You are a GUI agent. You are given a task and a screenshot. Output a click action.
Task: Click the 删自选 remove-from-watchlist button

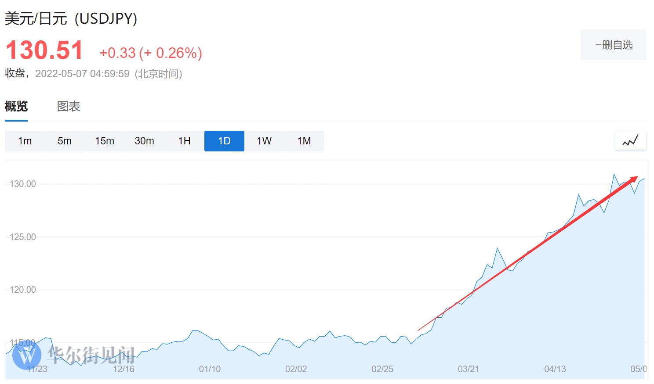click(613, 45)
